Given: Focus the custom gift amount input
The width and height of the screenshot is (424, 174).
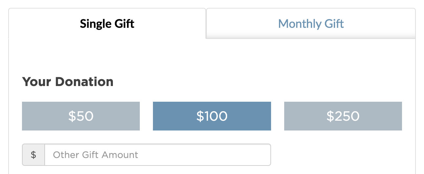Looking at the screenshot, I should click(x=158, y=155).
